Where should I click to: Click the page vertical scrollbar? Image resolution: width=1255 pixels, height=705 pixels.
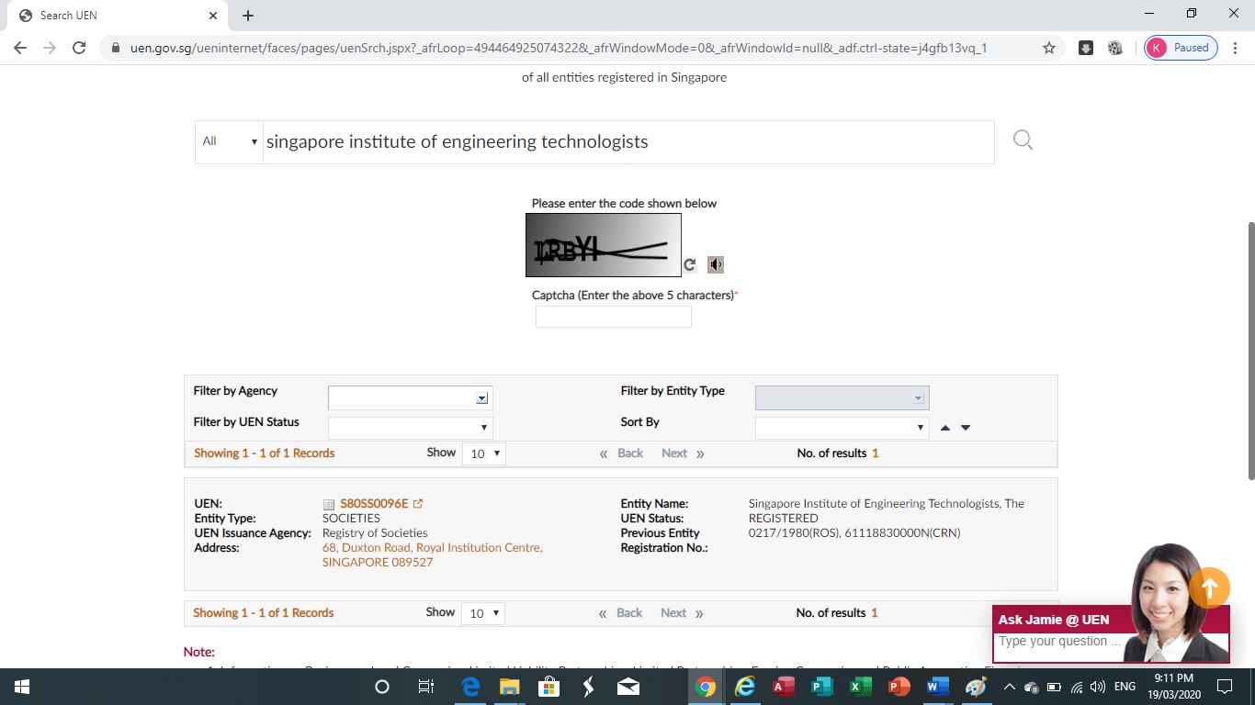pos(1249,350)
